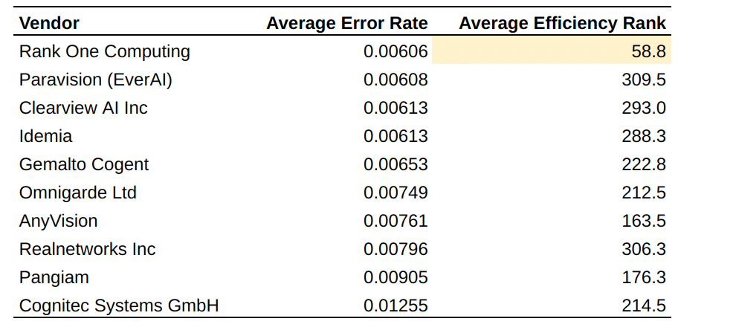Click the Pangiam vendor cell
The height and width of the screenshot is (333, 736).
[x=54, y=277]
